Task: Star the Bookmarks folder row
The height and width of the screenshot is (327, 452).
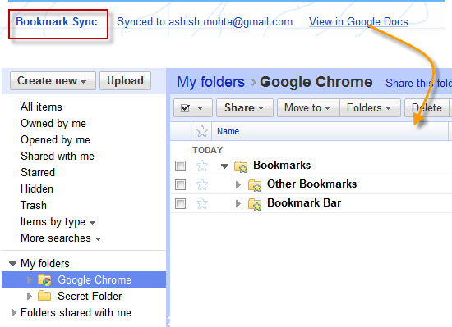Action: pos(202,166)
